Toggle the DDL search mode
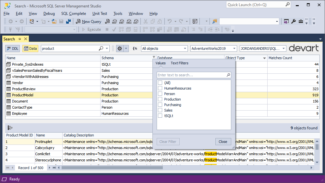The height and width of the screenshot is (183, 325). pyautogui.click(x=12, y=48)
